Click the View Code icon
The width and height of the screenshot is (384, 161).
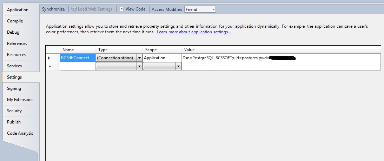click(121, 9)
